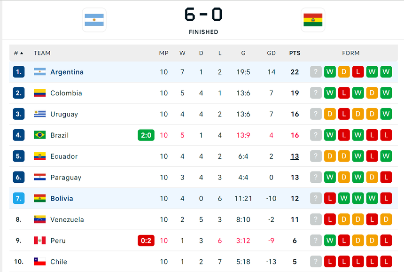404x272 pixels.
Task: Click the Paraguay flag icon
Action: point(39,178)
